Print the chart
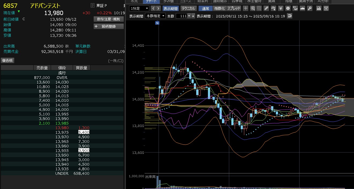Image resolution: width=354 pixels, height=189 pixels. [319, 8]
